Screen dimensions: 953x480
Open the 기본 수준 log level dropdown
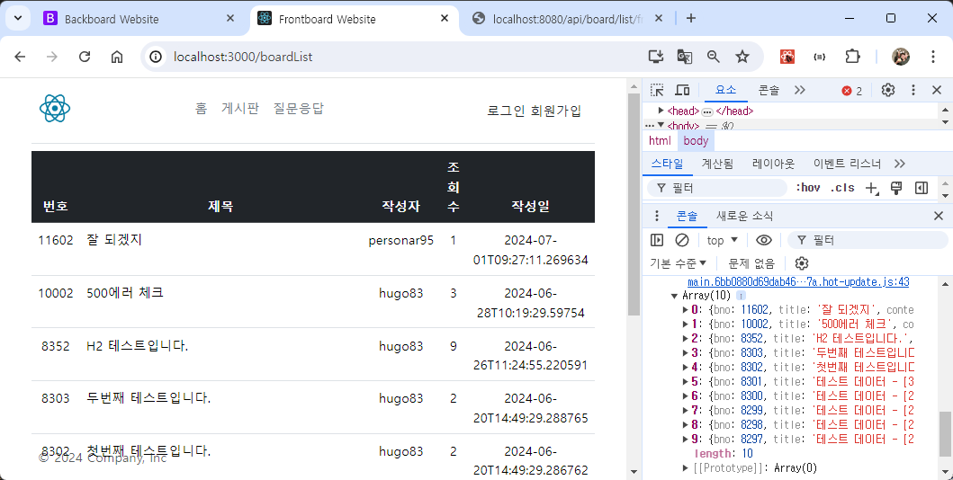(x=679, y=263)
